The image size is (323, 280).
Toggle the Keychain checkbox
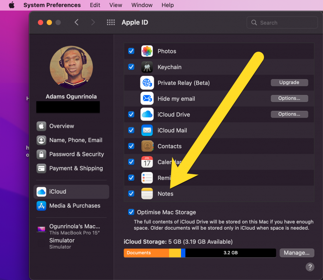coord(131,67)
